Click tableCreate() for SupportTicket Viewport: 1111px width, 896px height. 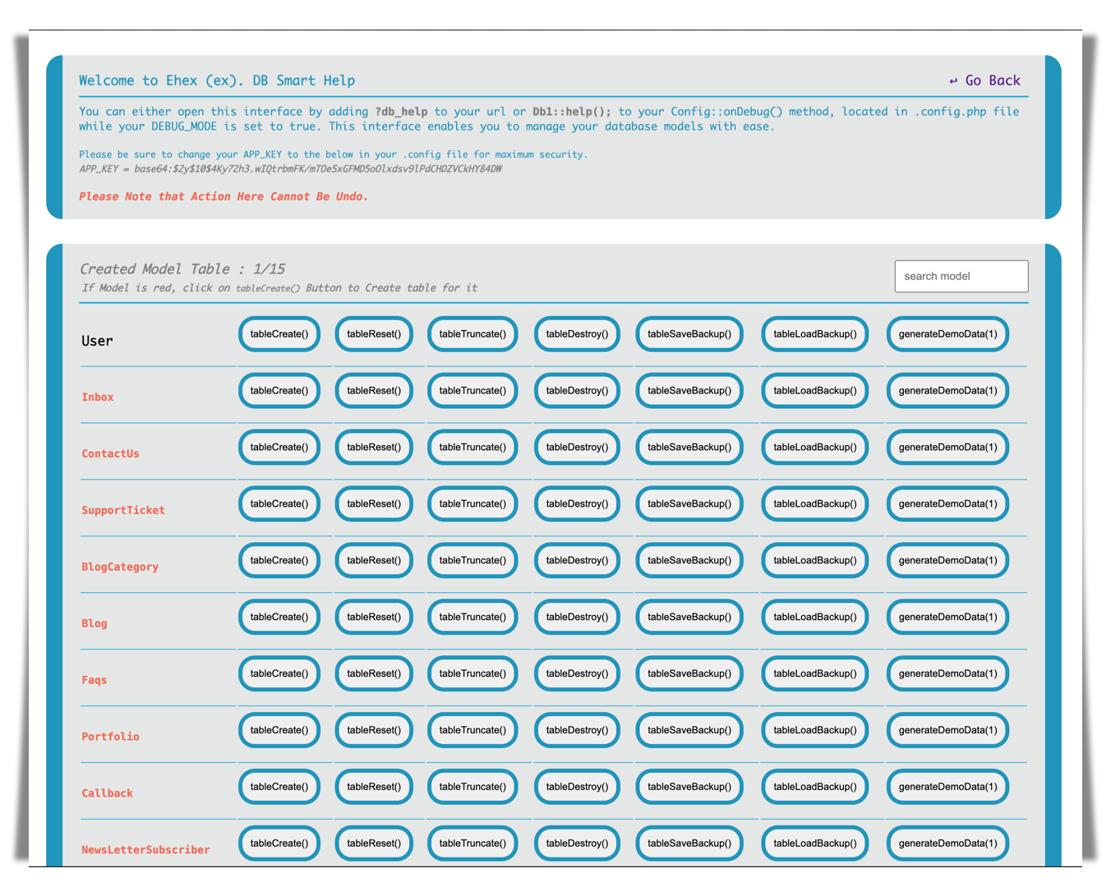pyautogui.click(x=279, y=504)
